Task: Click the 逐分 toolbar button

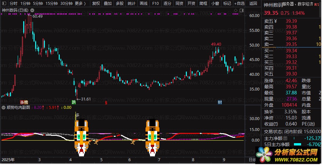Action: coord(167,4)
